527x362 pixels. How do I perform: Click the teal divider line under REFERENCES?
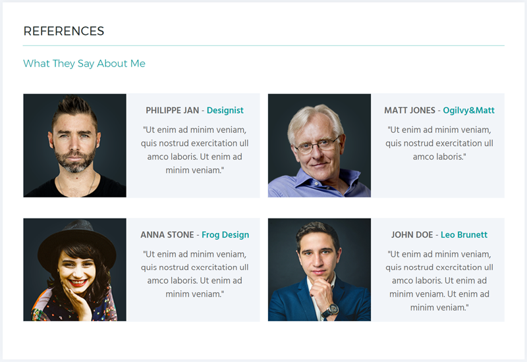pos(264,45)
